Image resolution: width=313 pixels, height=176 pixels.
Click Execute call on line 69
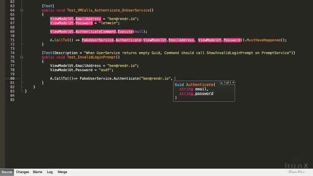(125, 31)
